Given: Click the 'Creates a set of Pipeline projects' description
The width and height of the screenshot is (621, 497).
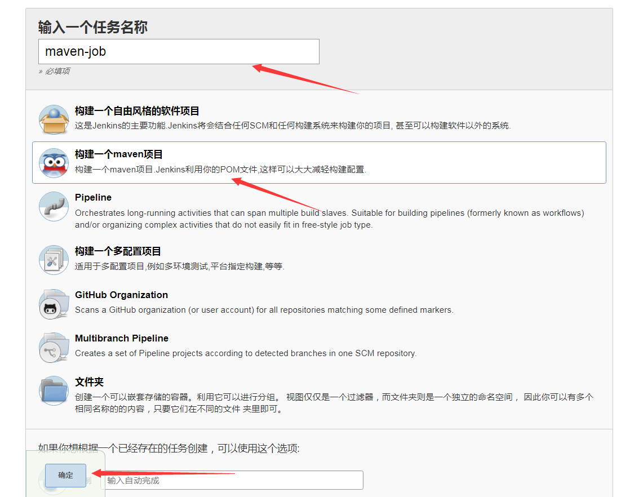Looking at the screenshot, I should [x=246, y=353].
